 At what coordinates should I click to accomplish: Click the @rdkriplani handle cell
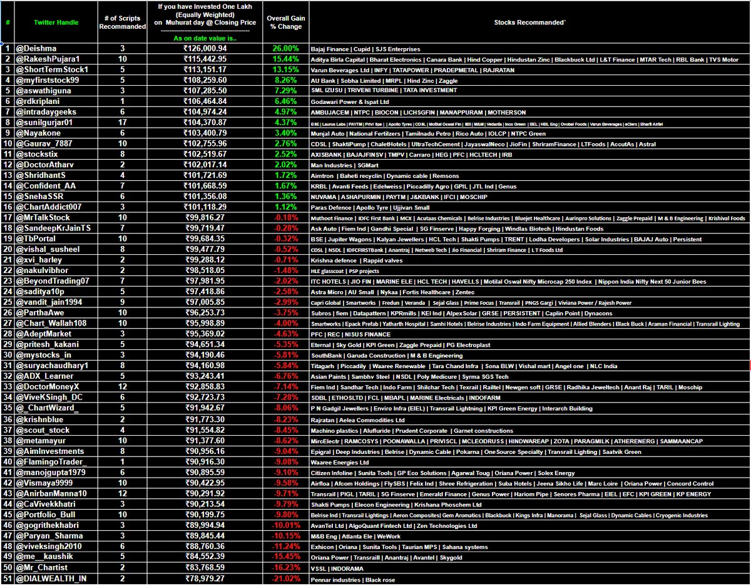(x=55, y=101)
